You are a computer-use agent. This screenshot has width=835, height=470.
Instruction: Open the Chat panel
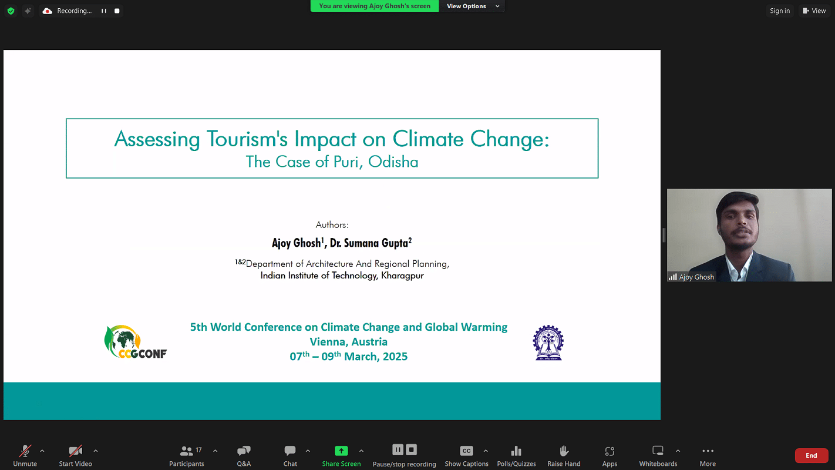pyautogui.click(x=290, y=455)
